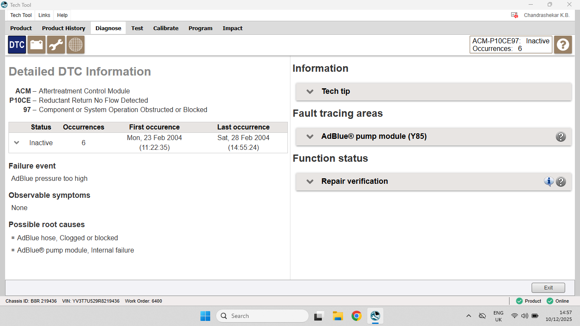Open the Help menu
The image size is (580, 326).
click(62, 15)
